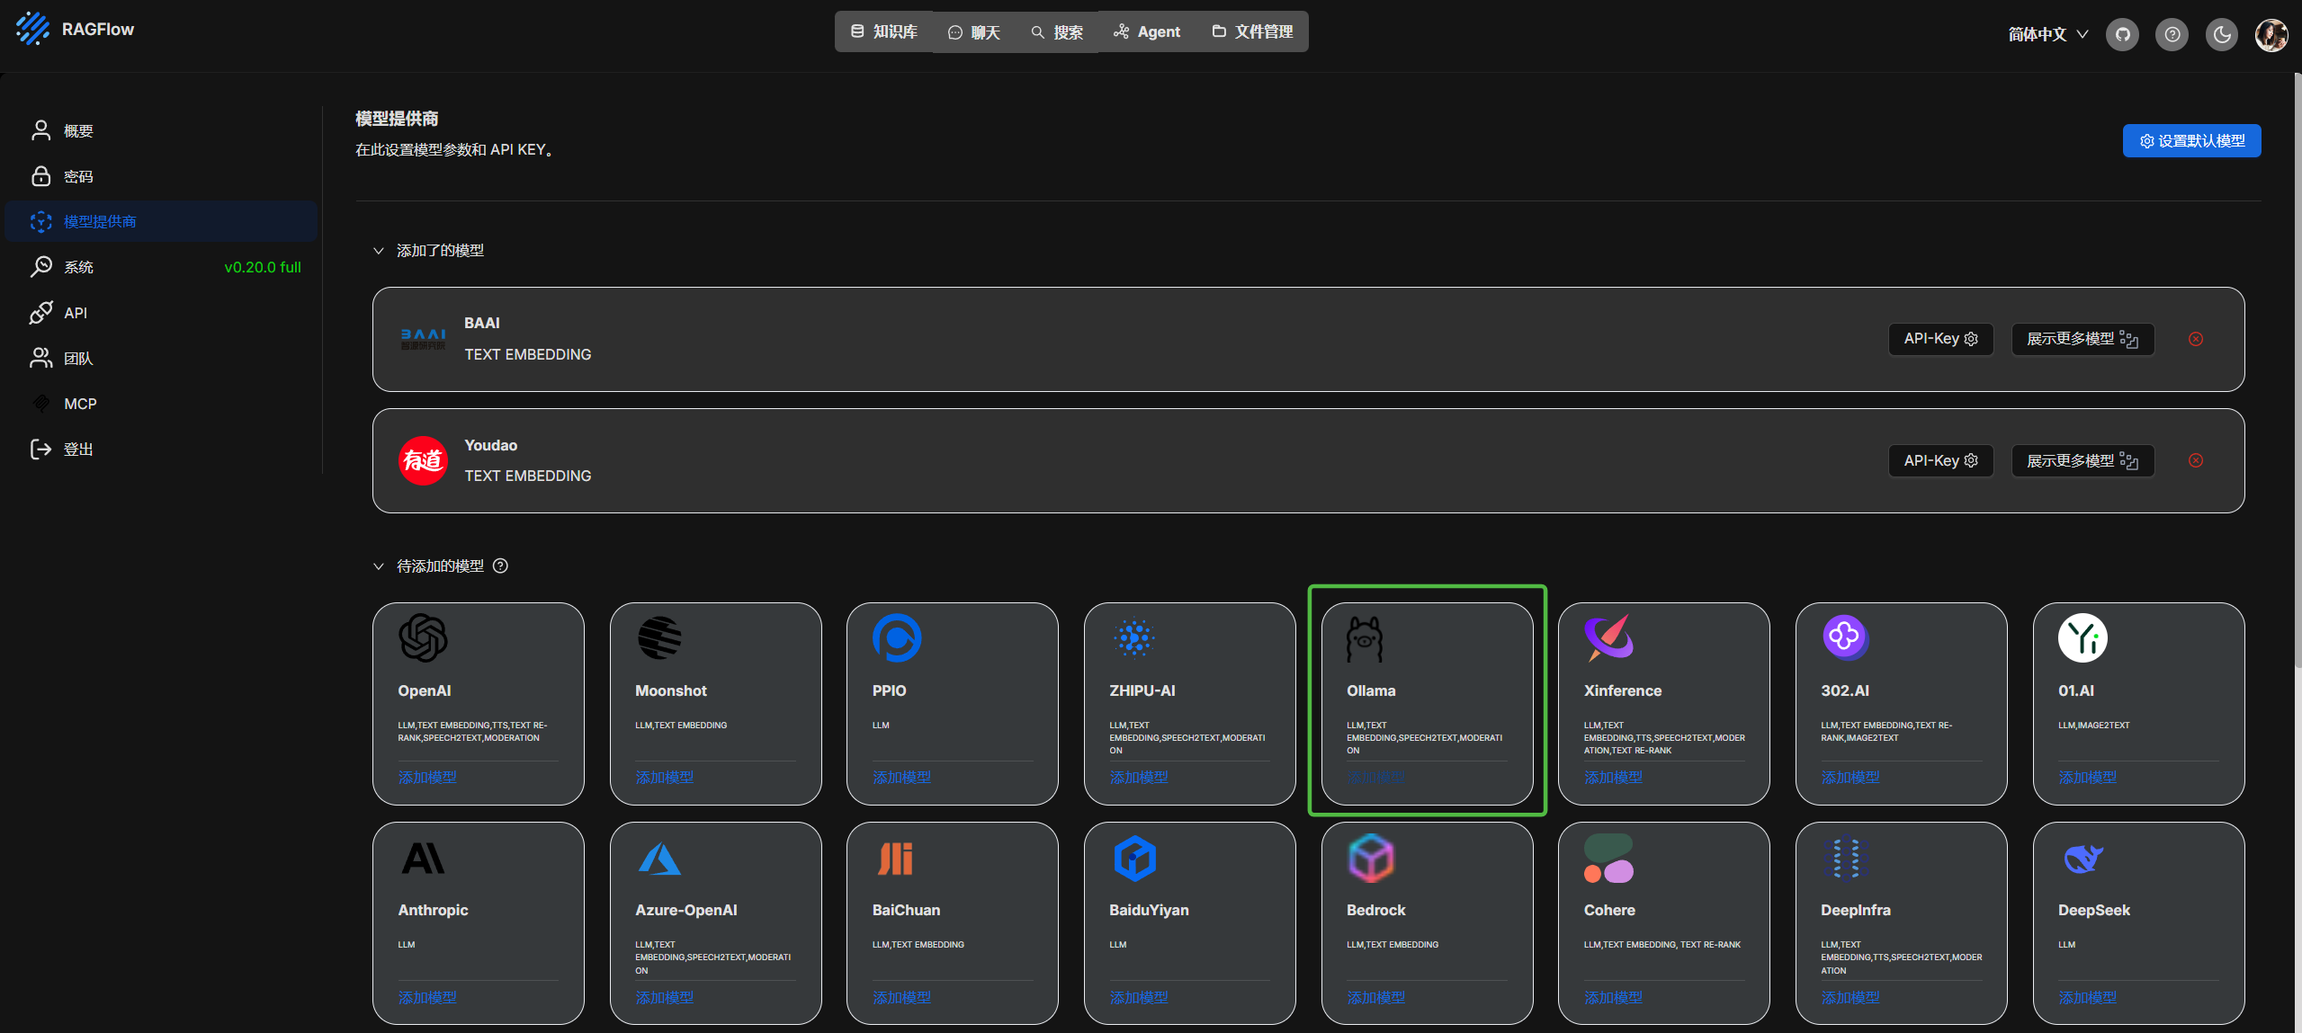Open the user avatar profile

coord(2271,35)
